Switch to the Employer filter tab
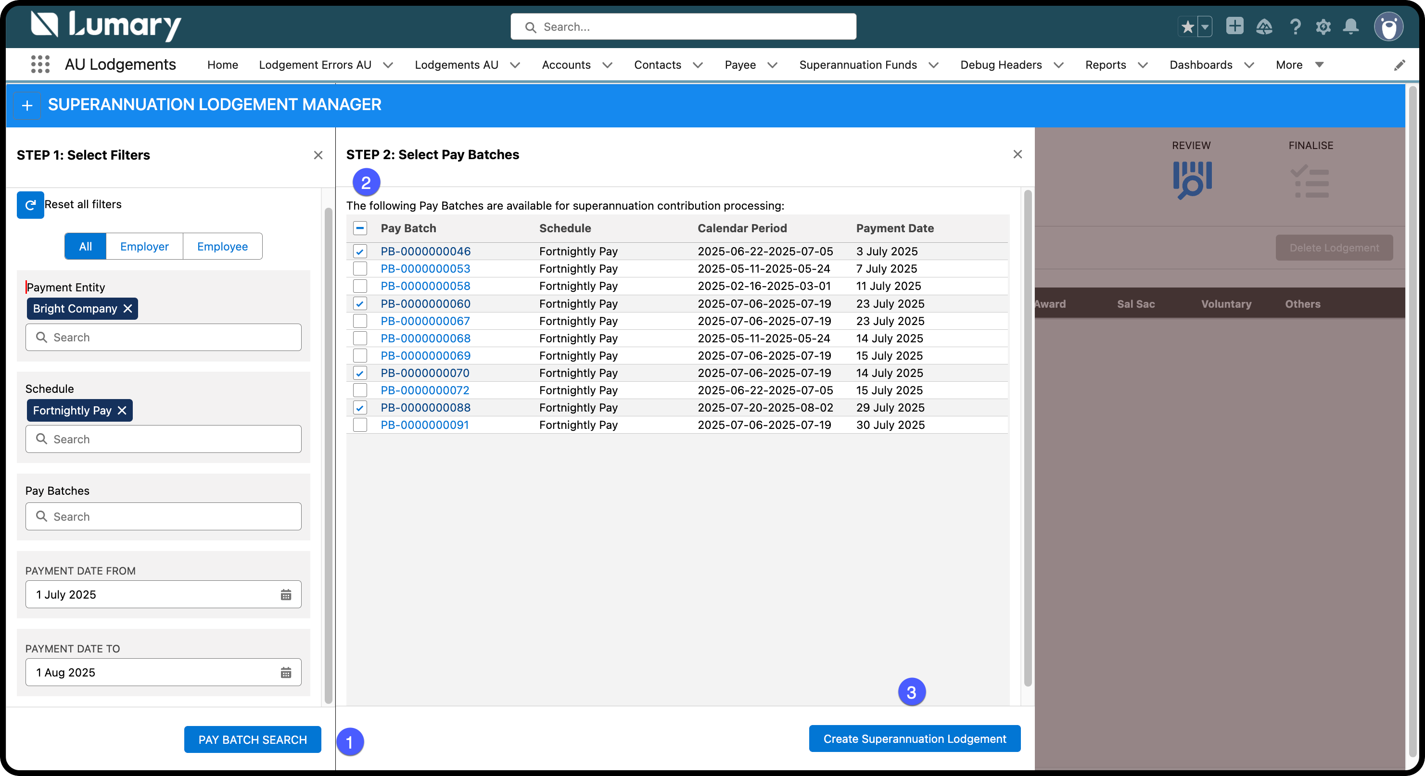1425x776 pixels. click(x=144, y=247)
